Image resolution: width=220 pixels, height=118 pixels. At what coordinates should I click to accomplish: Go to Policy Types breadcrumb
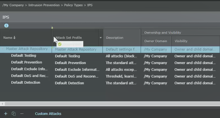pos(73,5)
